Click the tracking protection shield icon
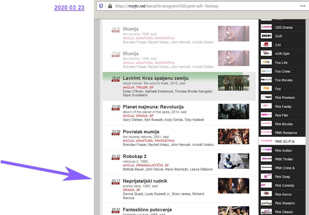 coord(101,6)
